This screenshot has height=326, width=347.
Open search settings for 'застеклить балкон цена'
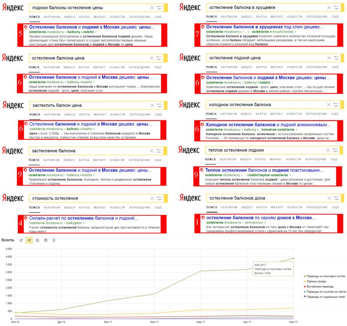[x=160, y=105]
